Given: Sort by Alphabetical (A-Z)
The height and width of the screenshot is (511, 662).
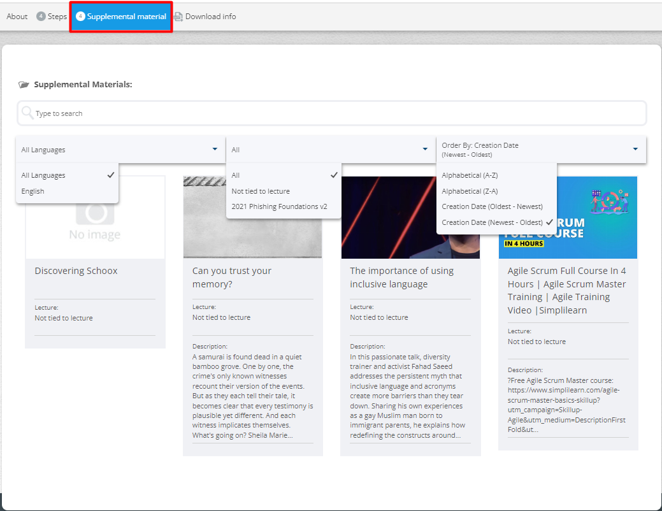Looking at the screenshot, I should (x=496, y=175).
